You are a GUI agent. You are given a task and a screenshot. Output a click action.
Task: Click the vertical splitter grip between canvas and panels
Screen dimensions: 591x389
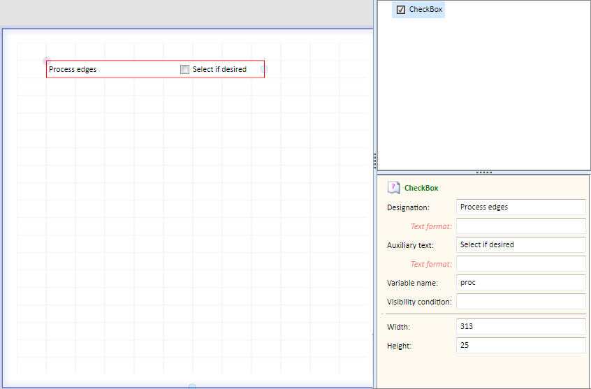374,161
